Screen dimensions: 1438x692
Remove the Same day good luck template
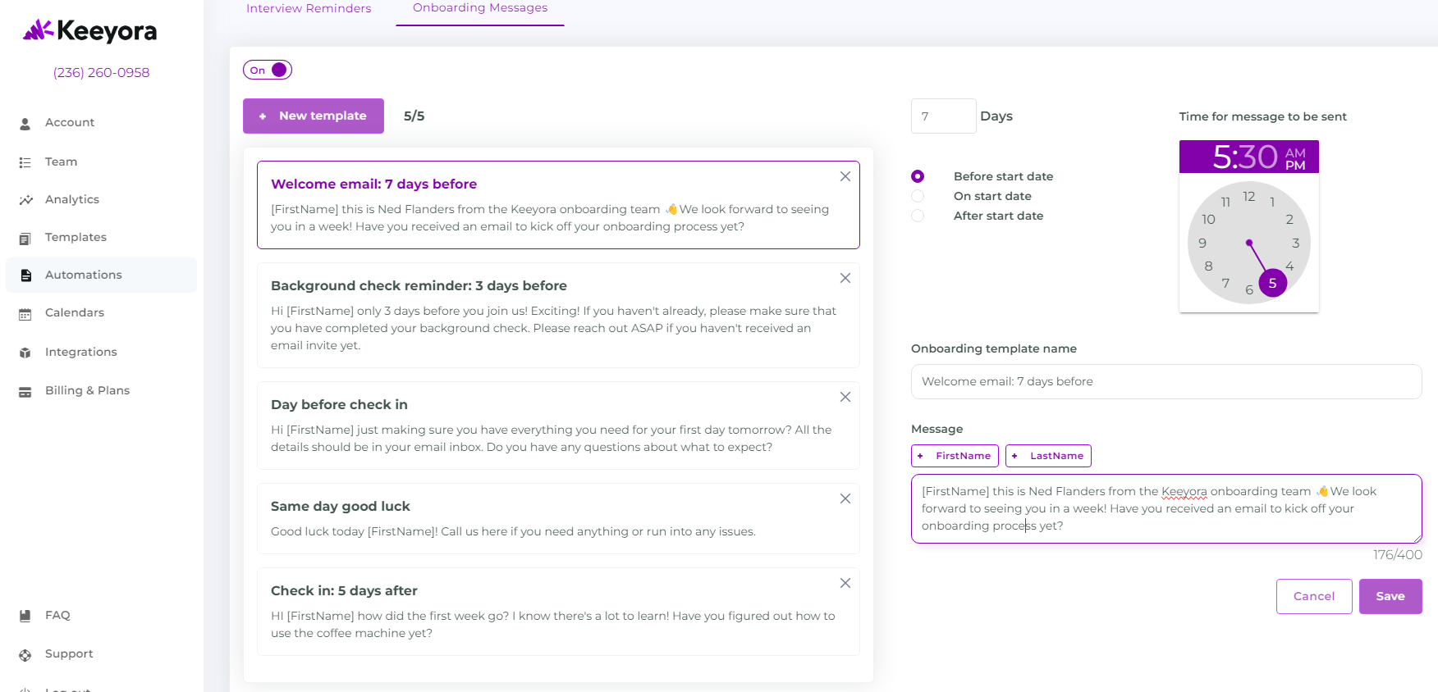tap(845, 499)
